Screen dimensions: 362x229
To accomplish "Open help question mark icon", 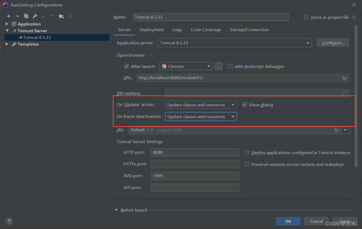I will click(9, 221).
